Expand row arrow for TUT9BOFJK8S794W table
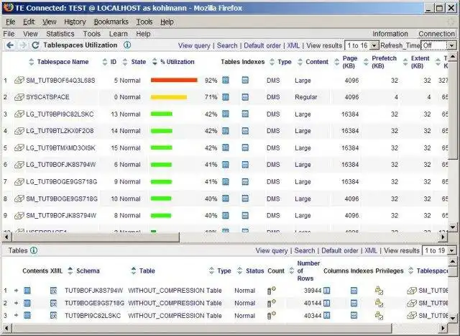Screen dimensions: 460x336 coord(16,291)
